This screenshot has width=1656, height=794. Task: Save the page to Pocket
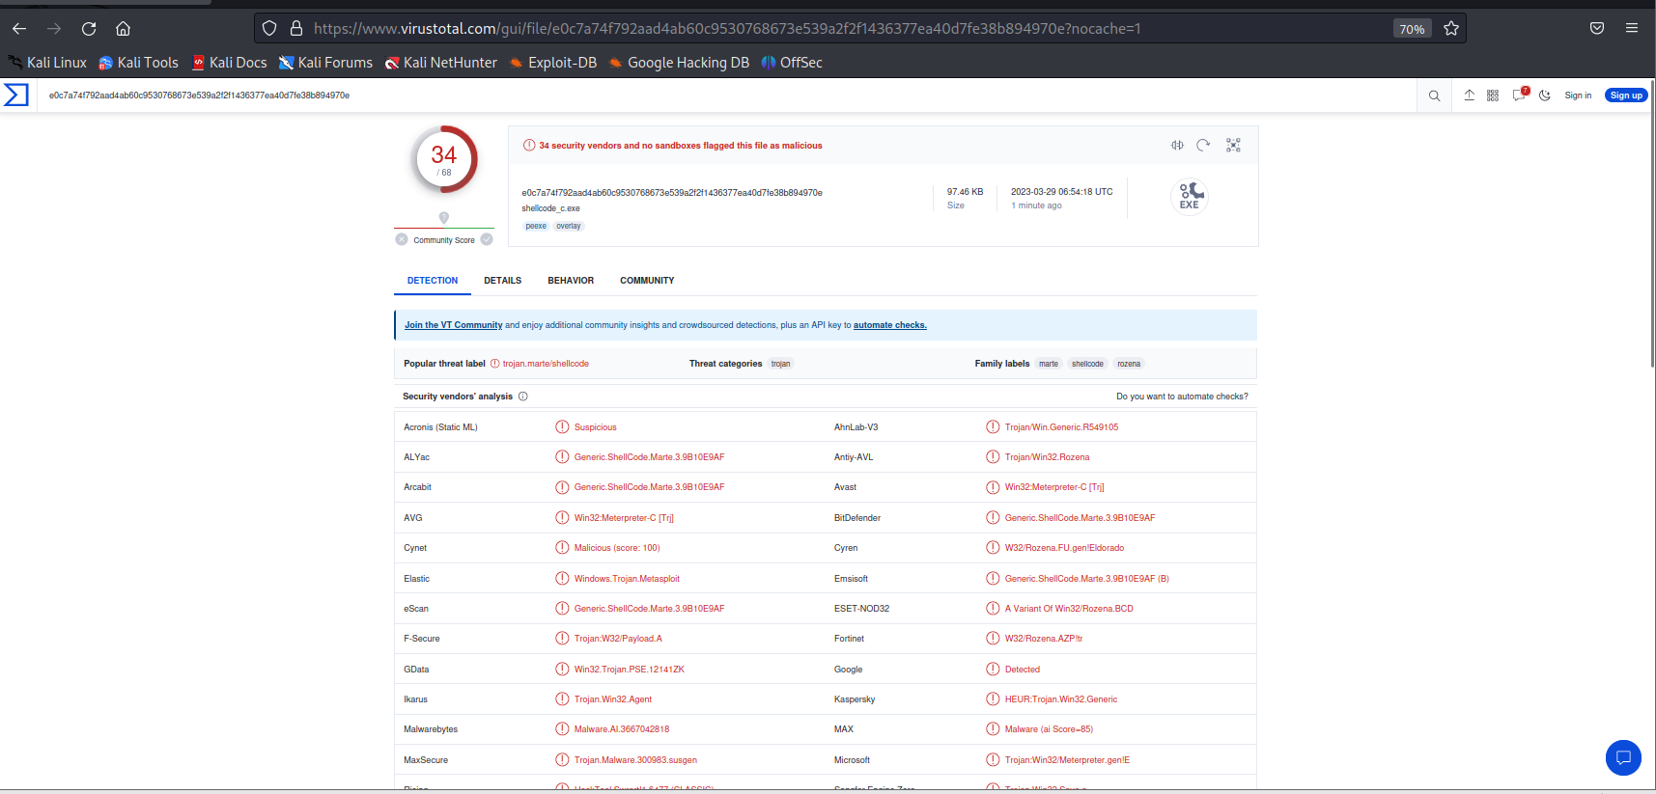tap(1597, 28)
